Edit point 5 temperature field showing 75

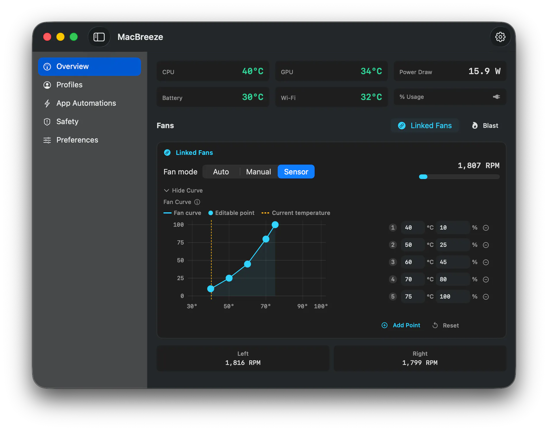[413, 297]
